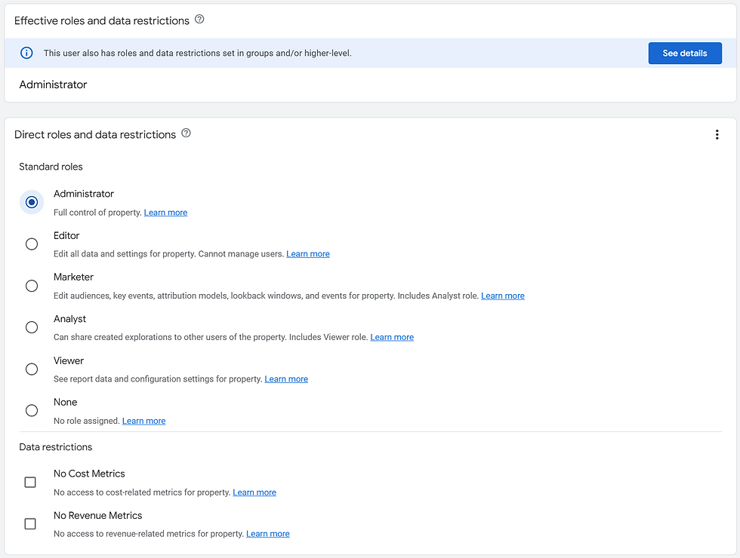The height and width of the screenshot is (558, 740).
Task: Click Learn more link under Viewer
Action: [286, 379]
